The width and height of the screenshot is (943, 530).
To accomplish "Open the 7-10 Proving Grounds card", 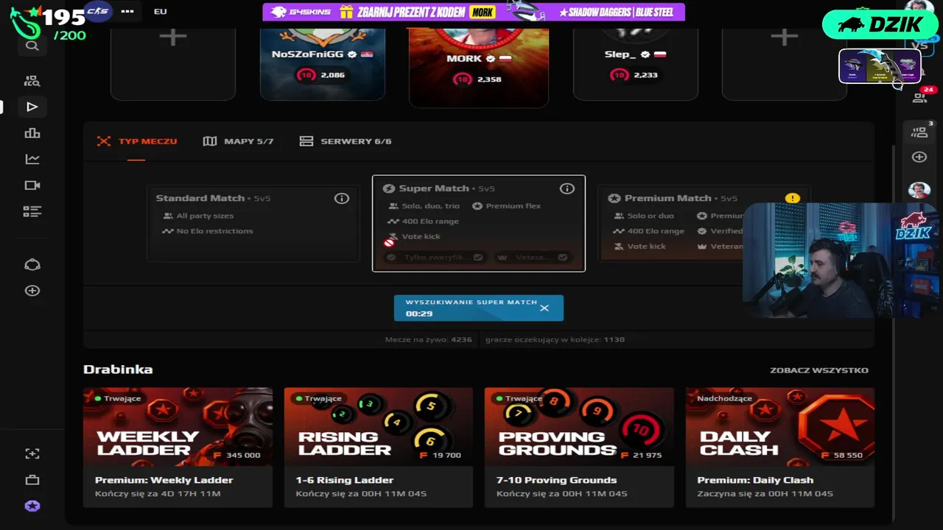I will (579, 448).
